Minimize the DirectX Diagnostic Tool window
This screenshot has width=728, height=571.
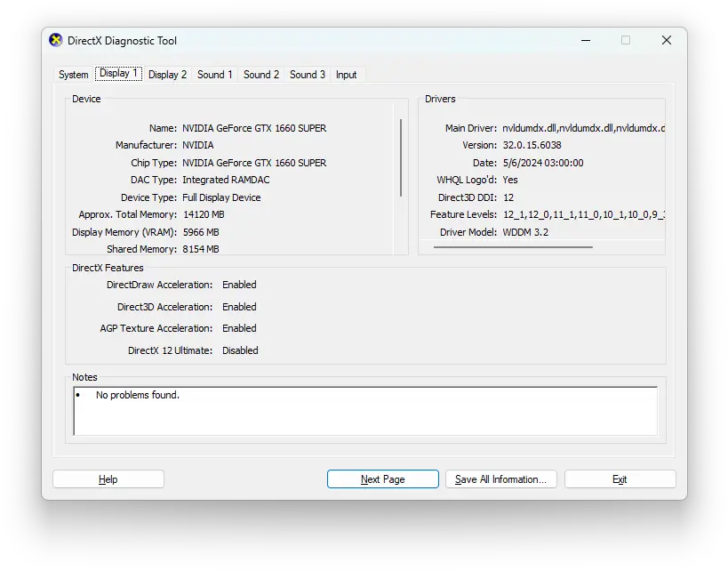click(x=586, y=40)
